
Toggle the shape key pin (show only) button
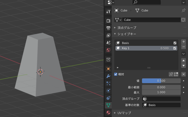point(171,74)
